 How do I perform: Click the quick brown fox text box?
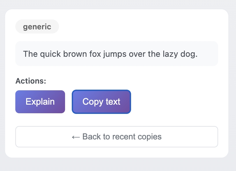117,54
